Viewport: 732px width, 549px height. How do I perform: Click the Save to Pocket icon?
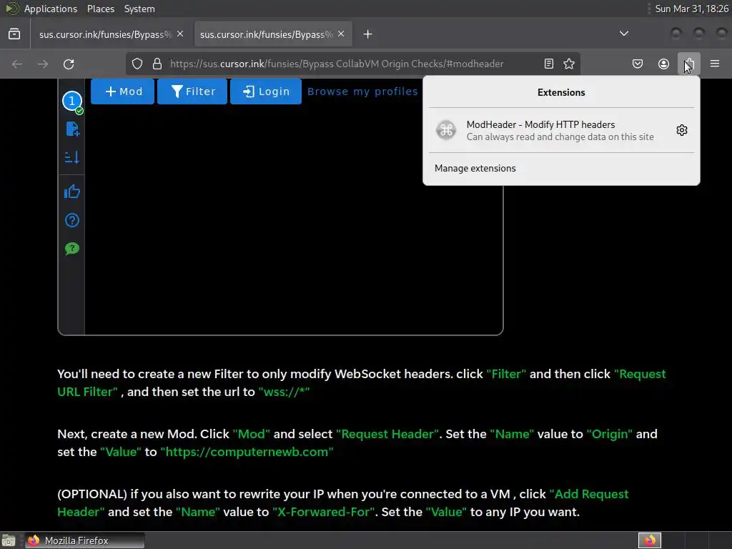pos(637,64)
